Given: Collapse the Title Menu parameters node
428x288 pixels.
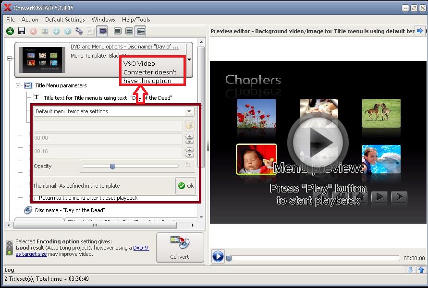Looking at the screenshot, I should 18,85.
